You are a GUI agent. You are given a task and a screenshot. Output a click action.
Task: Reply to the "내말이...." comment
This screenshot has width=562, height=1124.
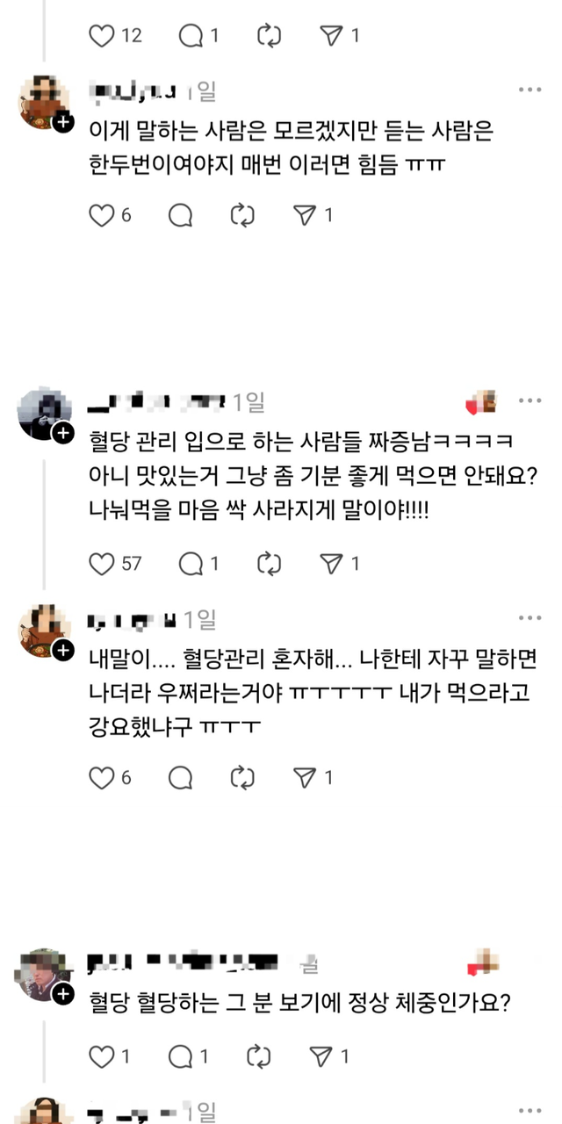[x=180, y=777]
